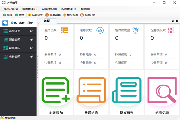Screen dimensions: 180x120
Task: Click 昨日组卷 in the 组卷次数 card
Action: pos(86,55)
